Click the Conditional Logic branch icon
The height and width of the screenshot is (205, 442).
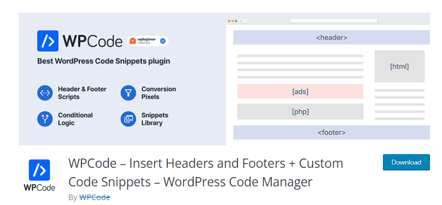click(45, 119)
